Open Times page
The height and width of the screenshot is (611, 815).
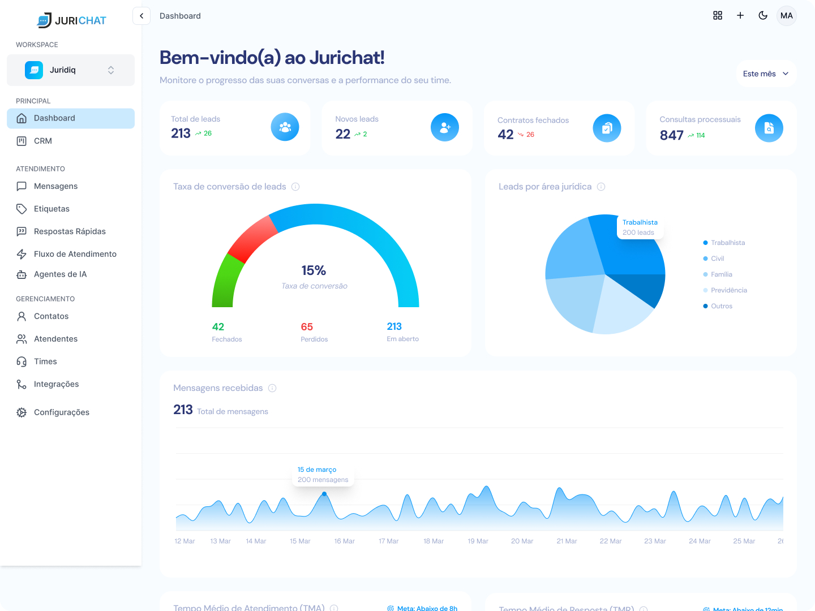point(71,362)
